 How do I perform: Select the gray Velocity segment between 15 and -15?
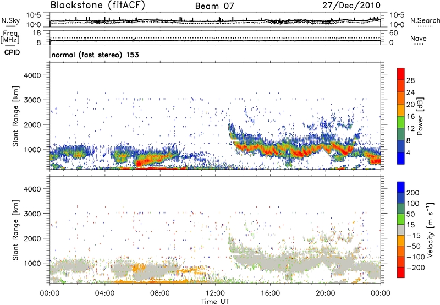(x=401, y=230)
